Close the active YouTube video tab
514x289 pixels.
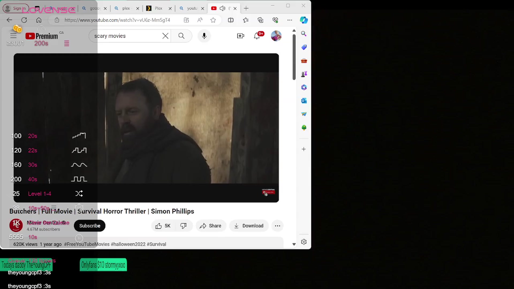tap(235, 8)
